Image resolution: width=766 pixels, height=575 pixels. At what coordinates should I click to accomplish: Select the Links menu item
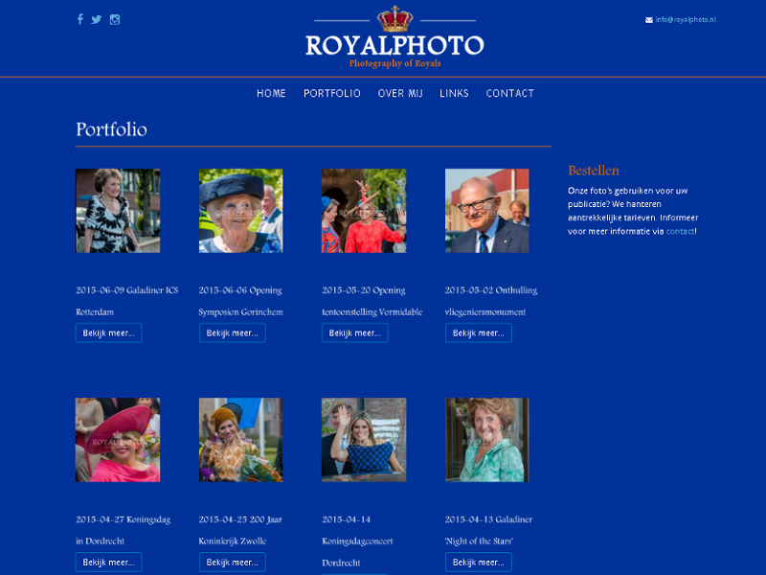pos(454,93)
